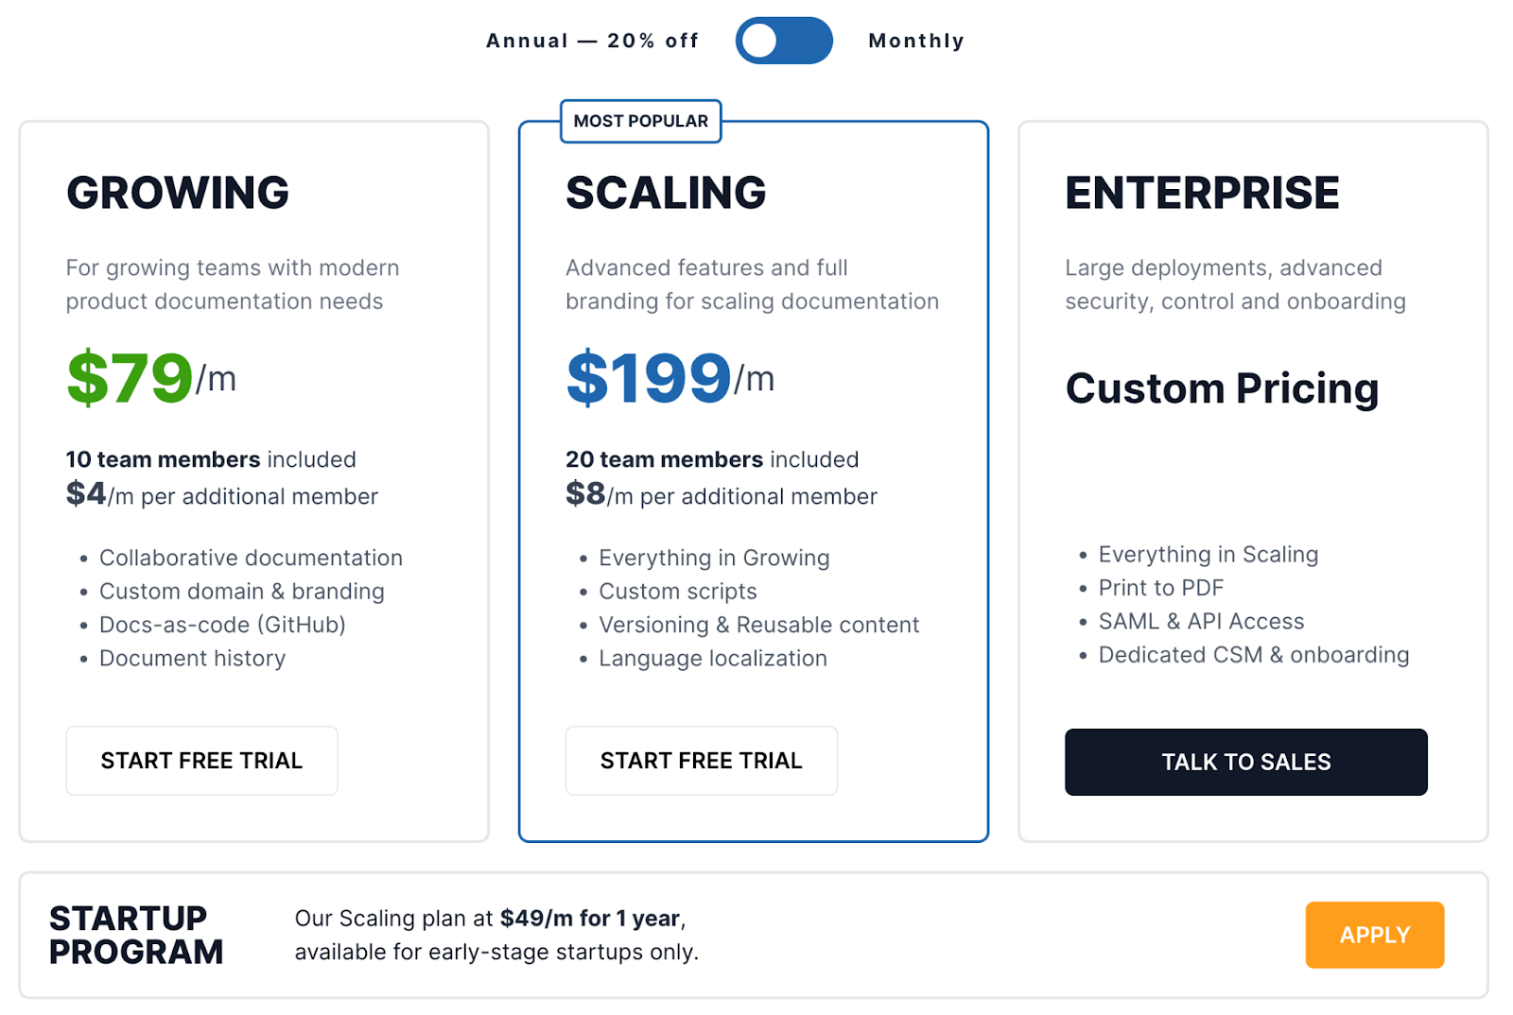This screenshot has width=1513, height=1015.
Task: Start free trial on the Scaling plan
Action: (701, 760)
